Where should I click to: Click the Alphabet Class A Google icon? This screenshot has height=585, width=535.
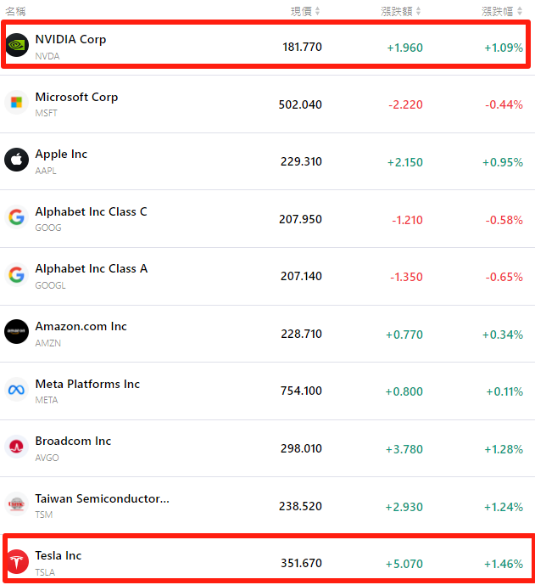pyautogui.click(x=16, y=274)
